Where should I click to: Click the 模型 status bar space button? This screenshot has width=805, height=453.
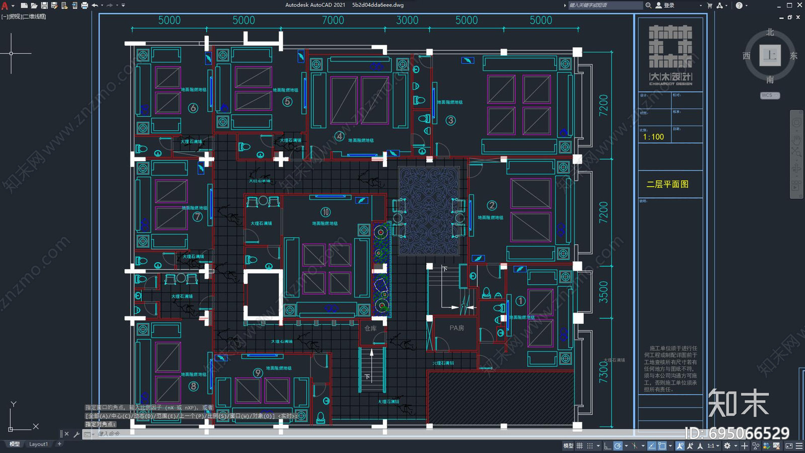tap(569, 446)
